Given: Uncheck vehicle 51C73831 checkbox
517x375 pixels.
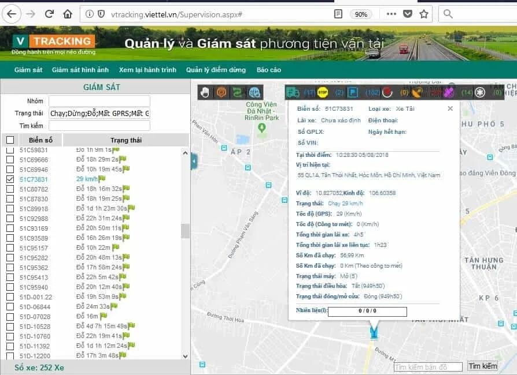Looking at the screenshot, I should [x=10, y=179].
